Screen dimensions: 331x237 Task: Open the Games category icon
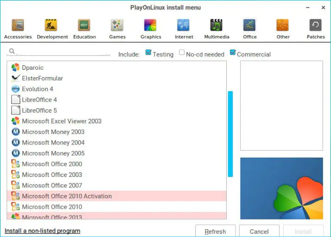[x=117, y=25]
